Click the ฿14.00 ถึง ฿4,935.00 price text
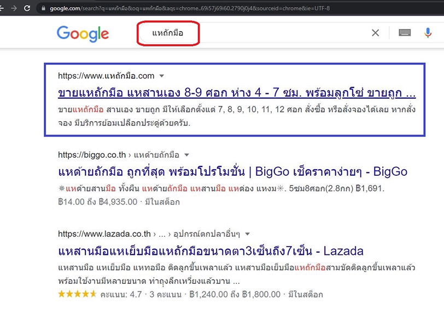Viewport: 444px width, 310px height. coord(98,202)
